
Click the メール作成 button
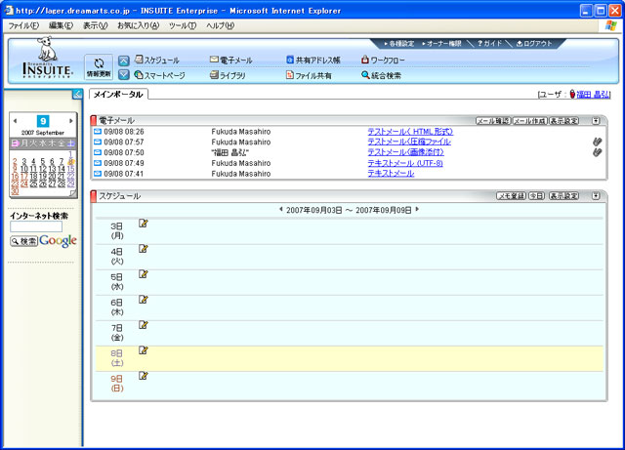pos(528,120)
